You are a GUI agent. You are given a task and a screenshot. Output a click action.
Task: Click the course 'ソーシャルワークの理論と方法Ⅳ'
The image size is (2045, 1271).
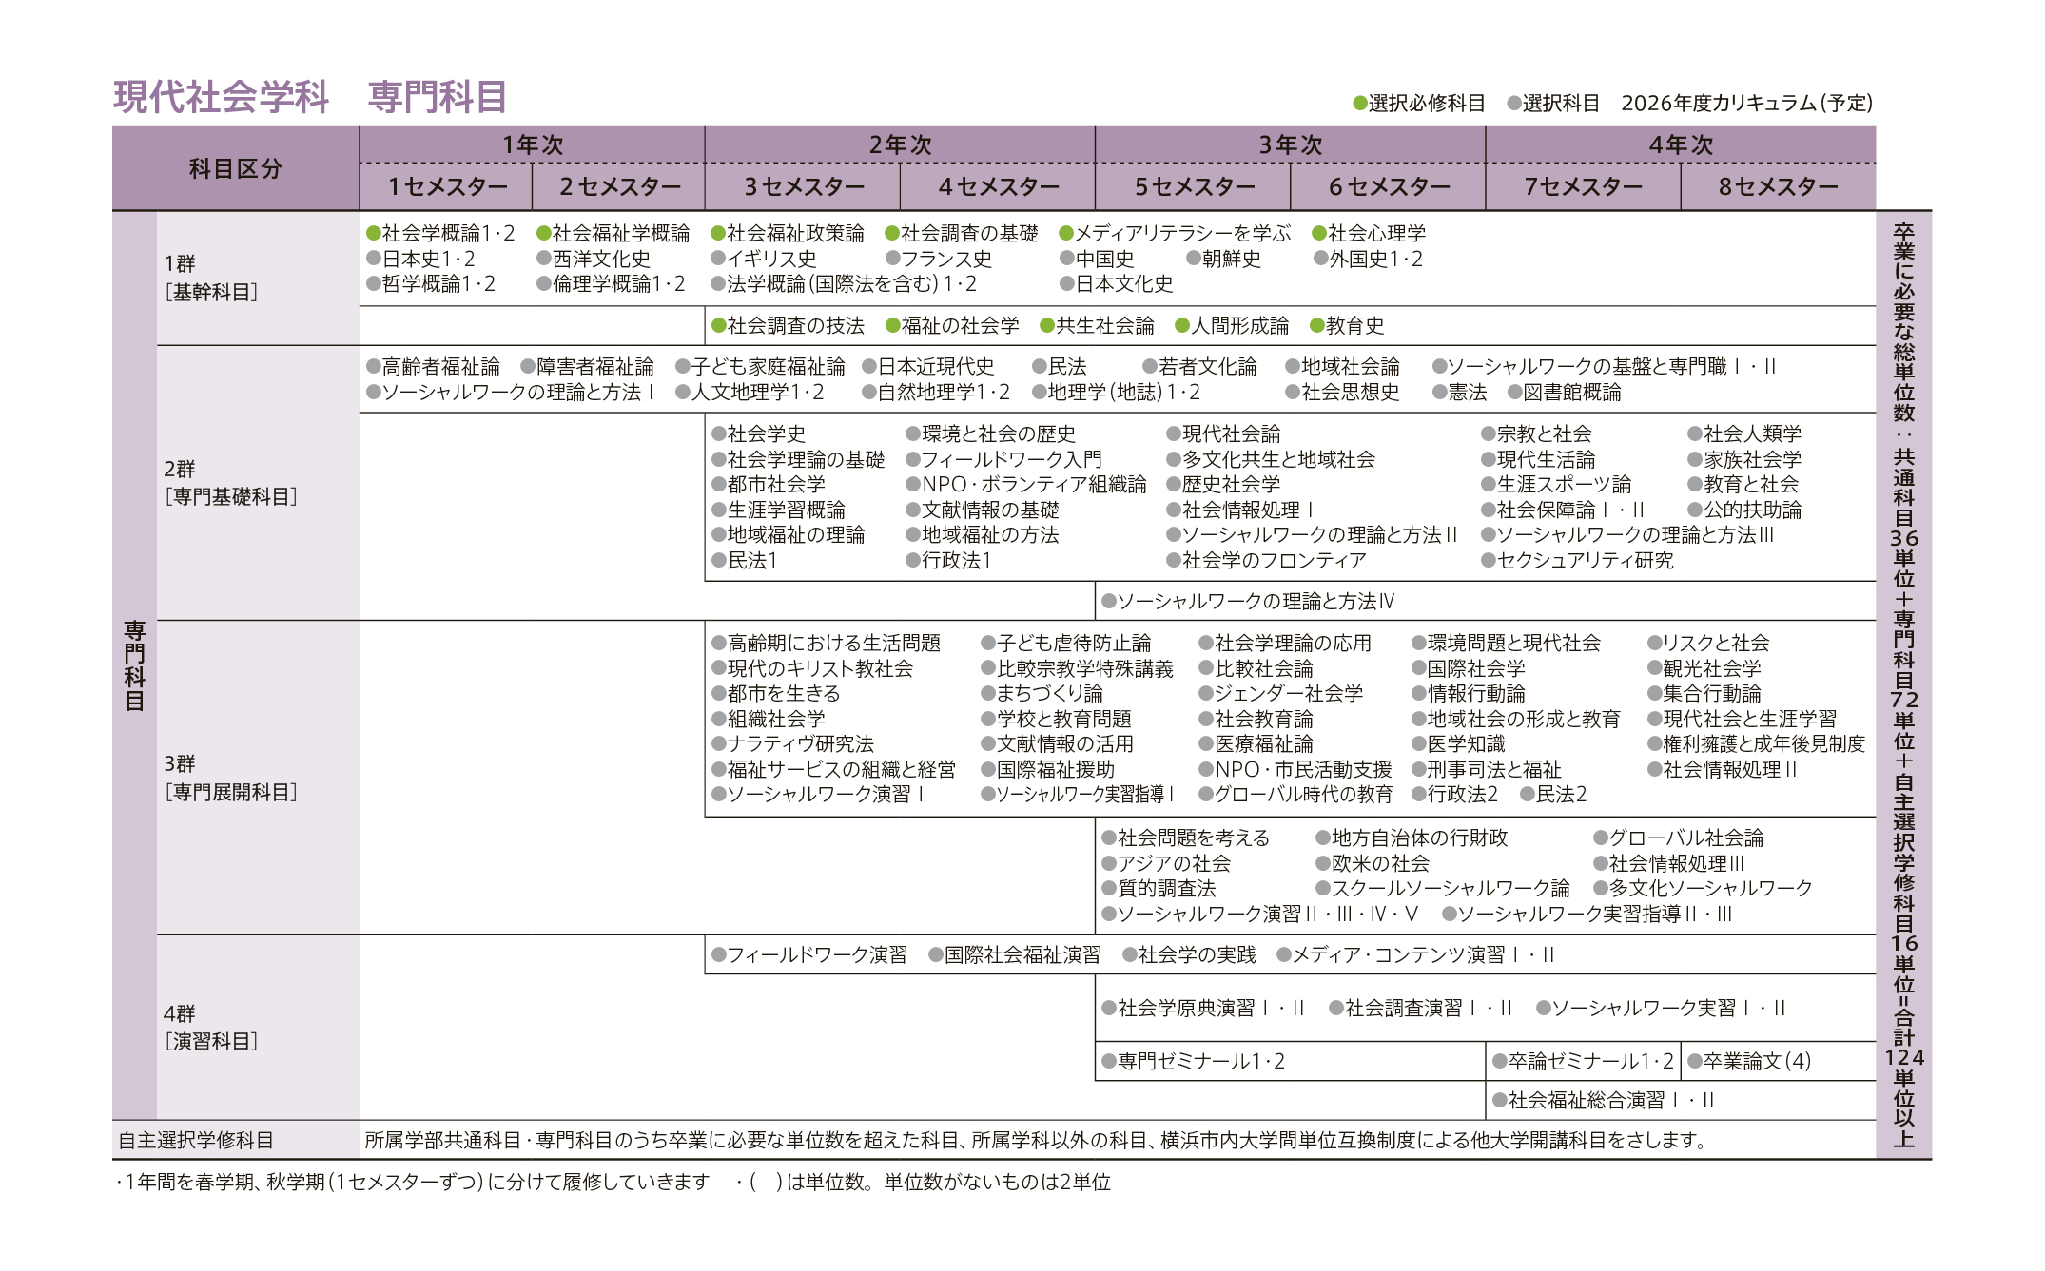point(1248,601)
